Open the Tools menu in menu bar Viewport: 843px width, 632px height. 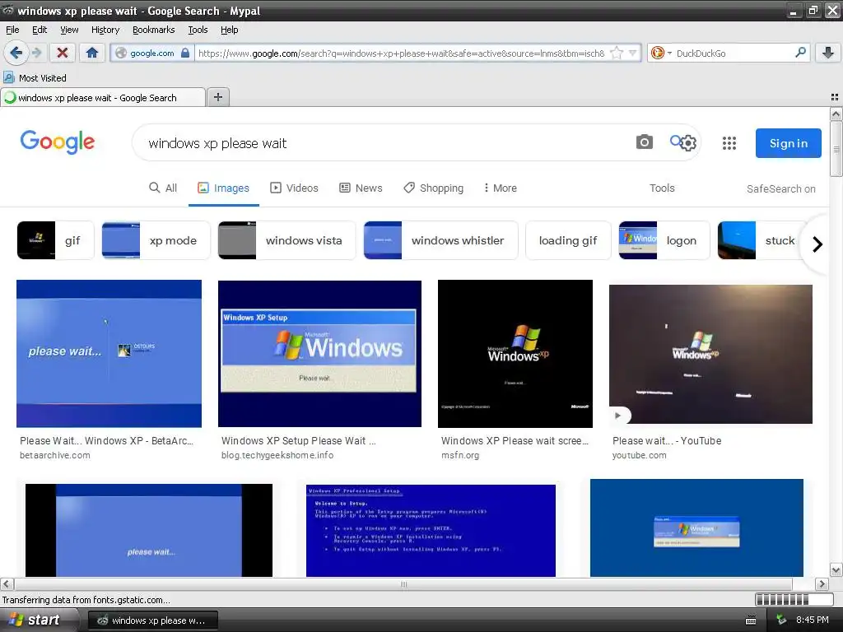coord(198,30)
